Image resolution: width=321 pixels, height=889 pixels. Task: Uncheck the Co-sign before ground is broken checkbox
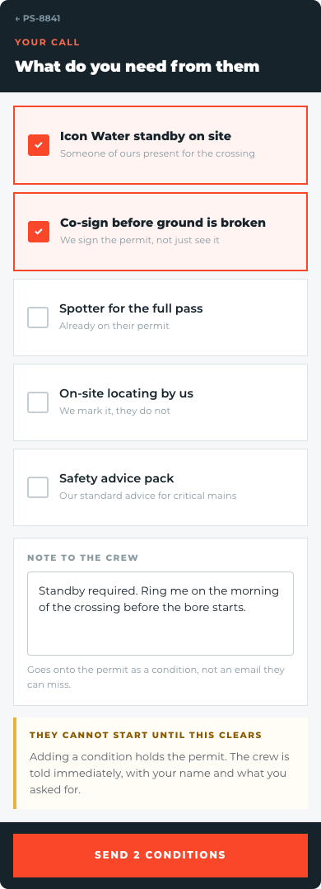39,231
